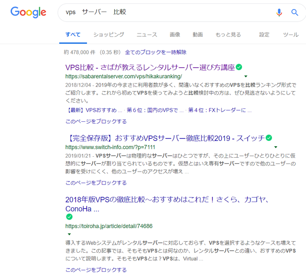Expand dropdown arrow next to switch-info URL
The width and height of the screenshot is (306, 279).
pyautogui.click(x=276, y=147)
